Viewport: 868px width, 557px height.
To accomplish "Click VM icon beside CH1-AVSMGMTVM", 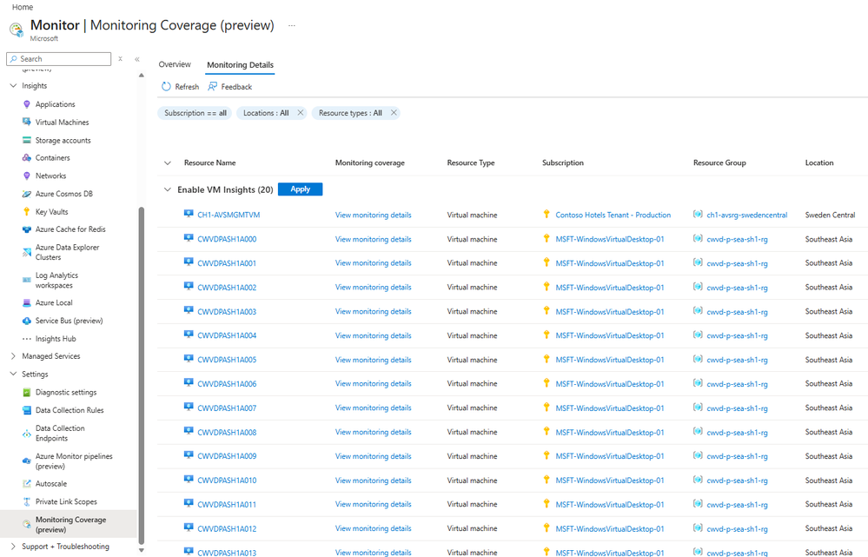I will point(189,214).
